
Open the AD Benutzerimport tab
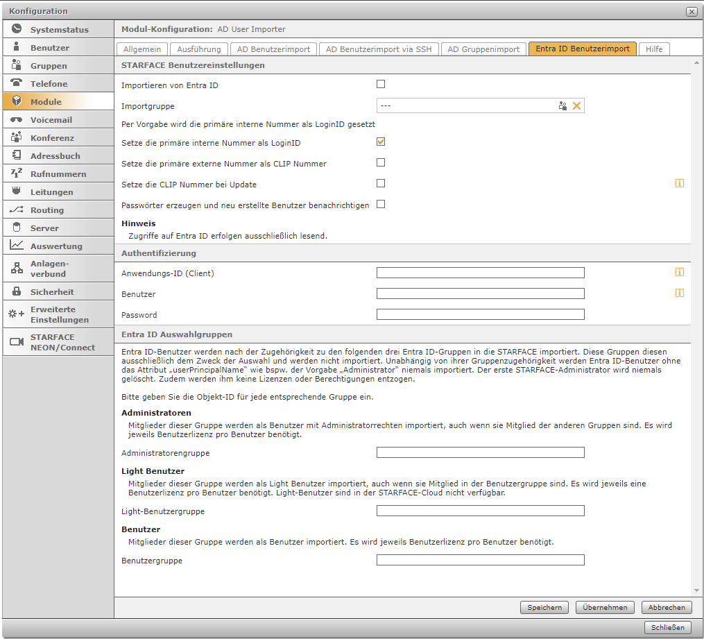(x=273, y=49)
